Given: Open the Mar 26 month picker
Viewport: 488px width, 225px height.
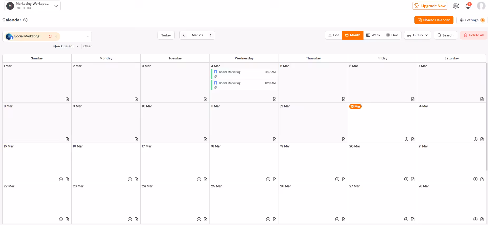Looking at the screenshot, I should point(197,35).
